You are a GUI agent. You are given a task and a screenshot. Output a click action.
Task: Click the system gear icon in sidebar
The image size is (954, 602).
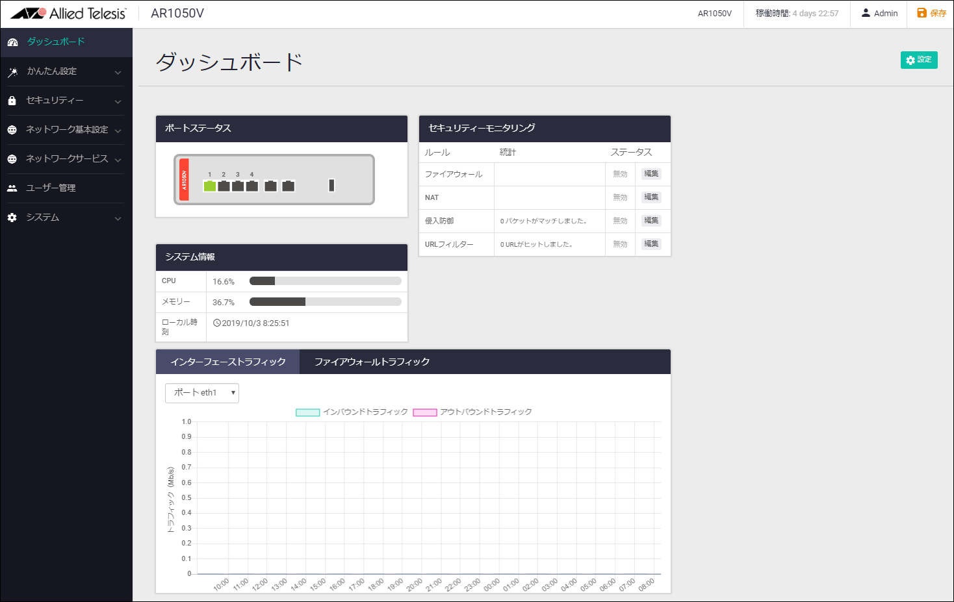(x=12, y=218)
